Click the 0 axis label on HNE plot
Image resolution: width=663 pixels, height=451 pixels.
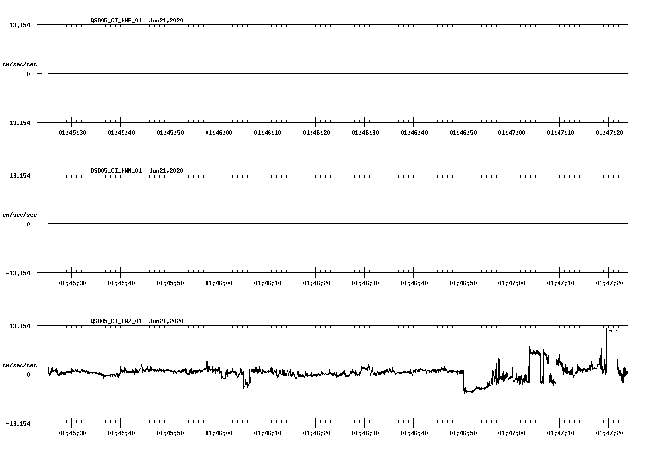(x=28, y=74)
